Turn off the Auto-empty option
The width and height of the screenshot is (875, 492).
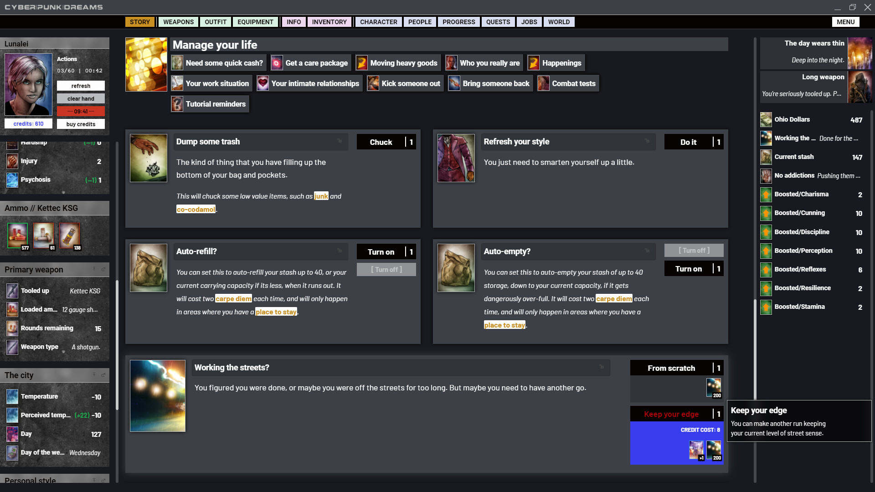point(693,250)
